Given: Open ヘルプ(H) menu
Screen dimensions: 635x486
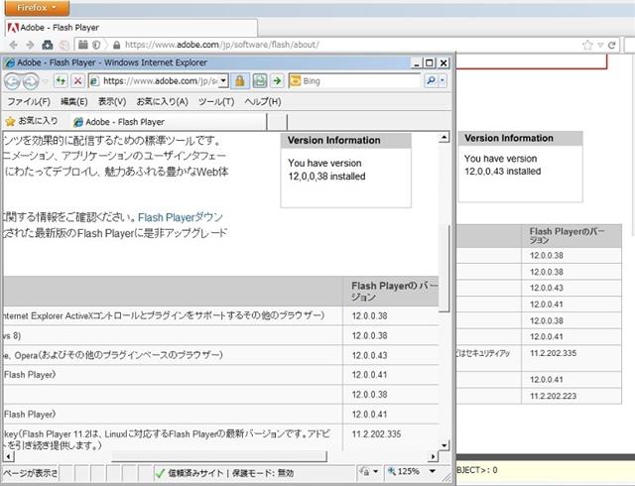Looking at the screenshot, I should 262,101.
